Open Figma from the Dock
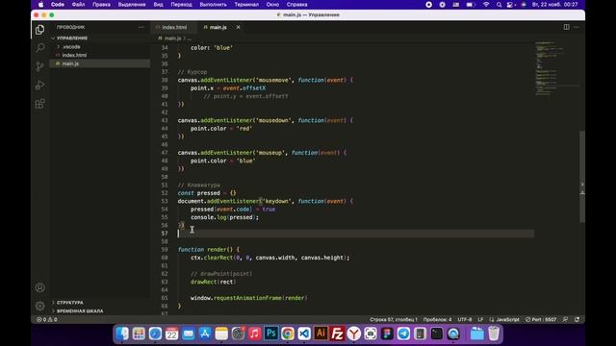Image resolution: width=616 pixels, height=346 pixels. [387, 334]
